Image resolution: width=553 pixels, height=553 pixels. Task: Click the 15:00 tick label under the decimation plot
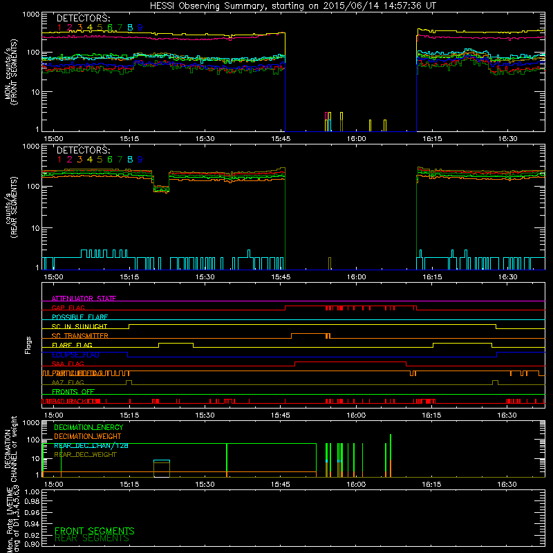coord(54,485)
